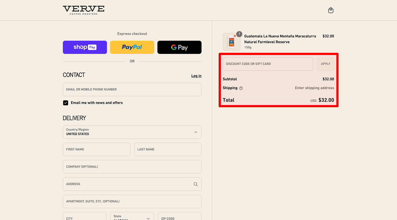The image size is (397, 220).
Task: Pay with Shop Pay express checkout
Action: click(85, 47)
